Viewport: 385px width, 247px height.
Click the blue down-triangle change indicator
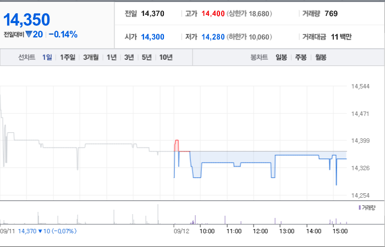(29, 34)
